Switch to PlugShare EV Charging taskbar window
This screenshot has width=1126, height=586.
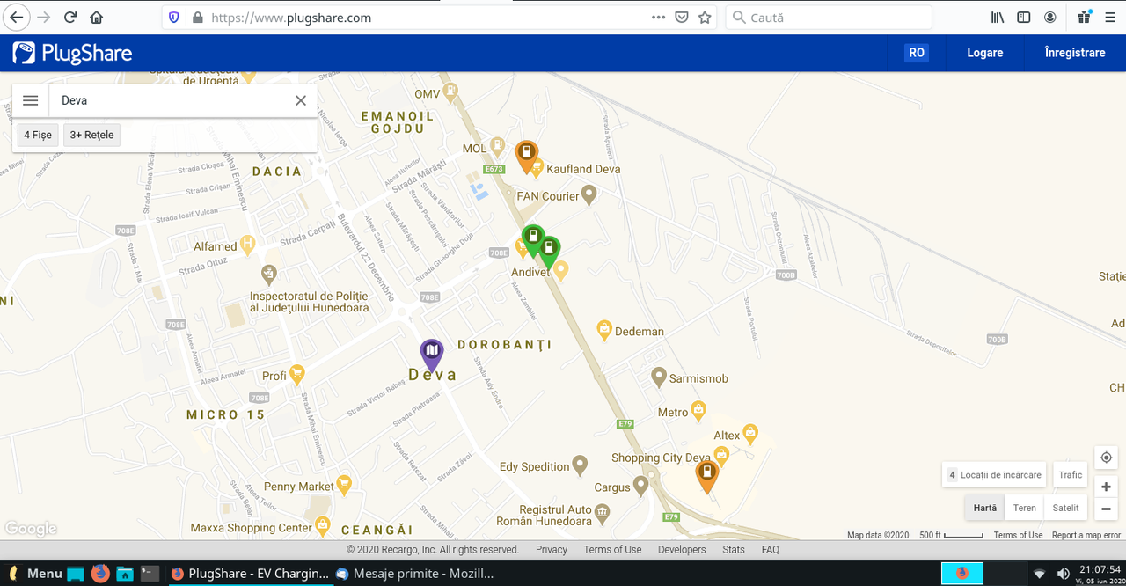pyautogui.click(x=249, y=574)
